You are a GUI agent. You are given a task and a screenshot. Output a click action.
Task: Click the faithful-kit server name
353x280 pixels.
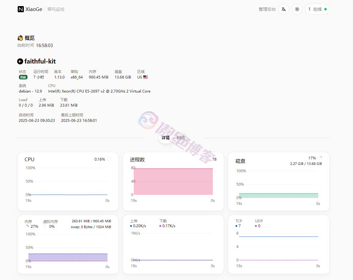click(40, 61)
